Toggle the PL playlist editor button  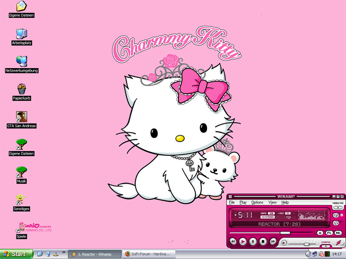(x=329, y=232)
